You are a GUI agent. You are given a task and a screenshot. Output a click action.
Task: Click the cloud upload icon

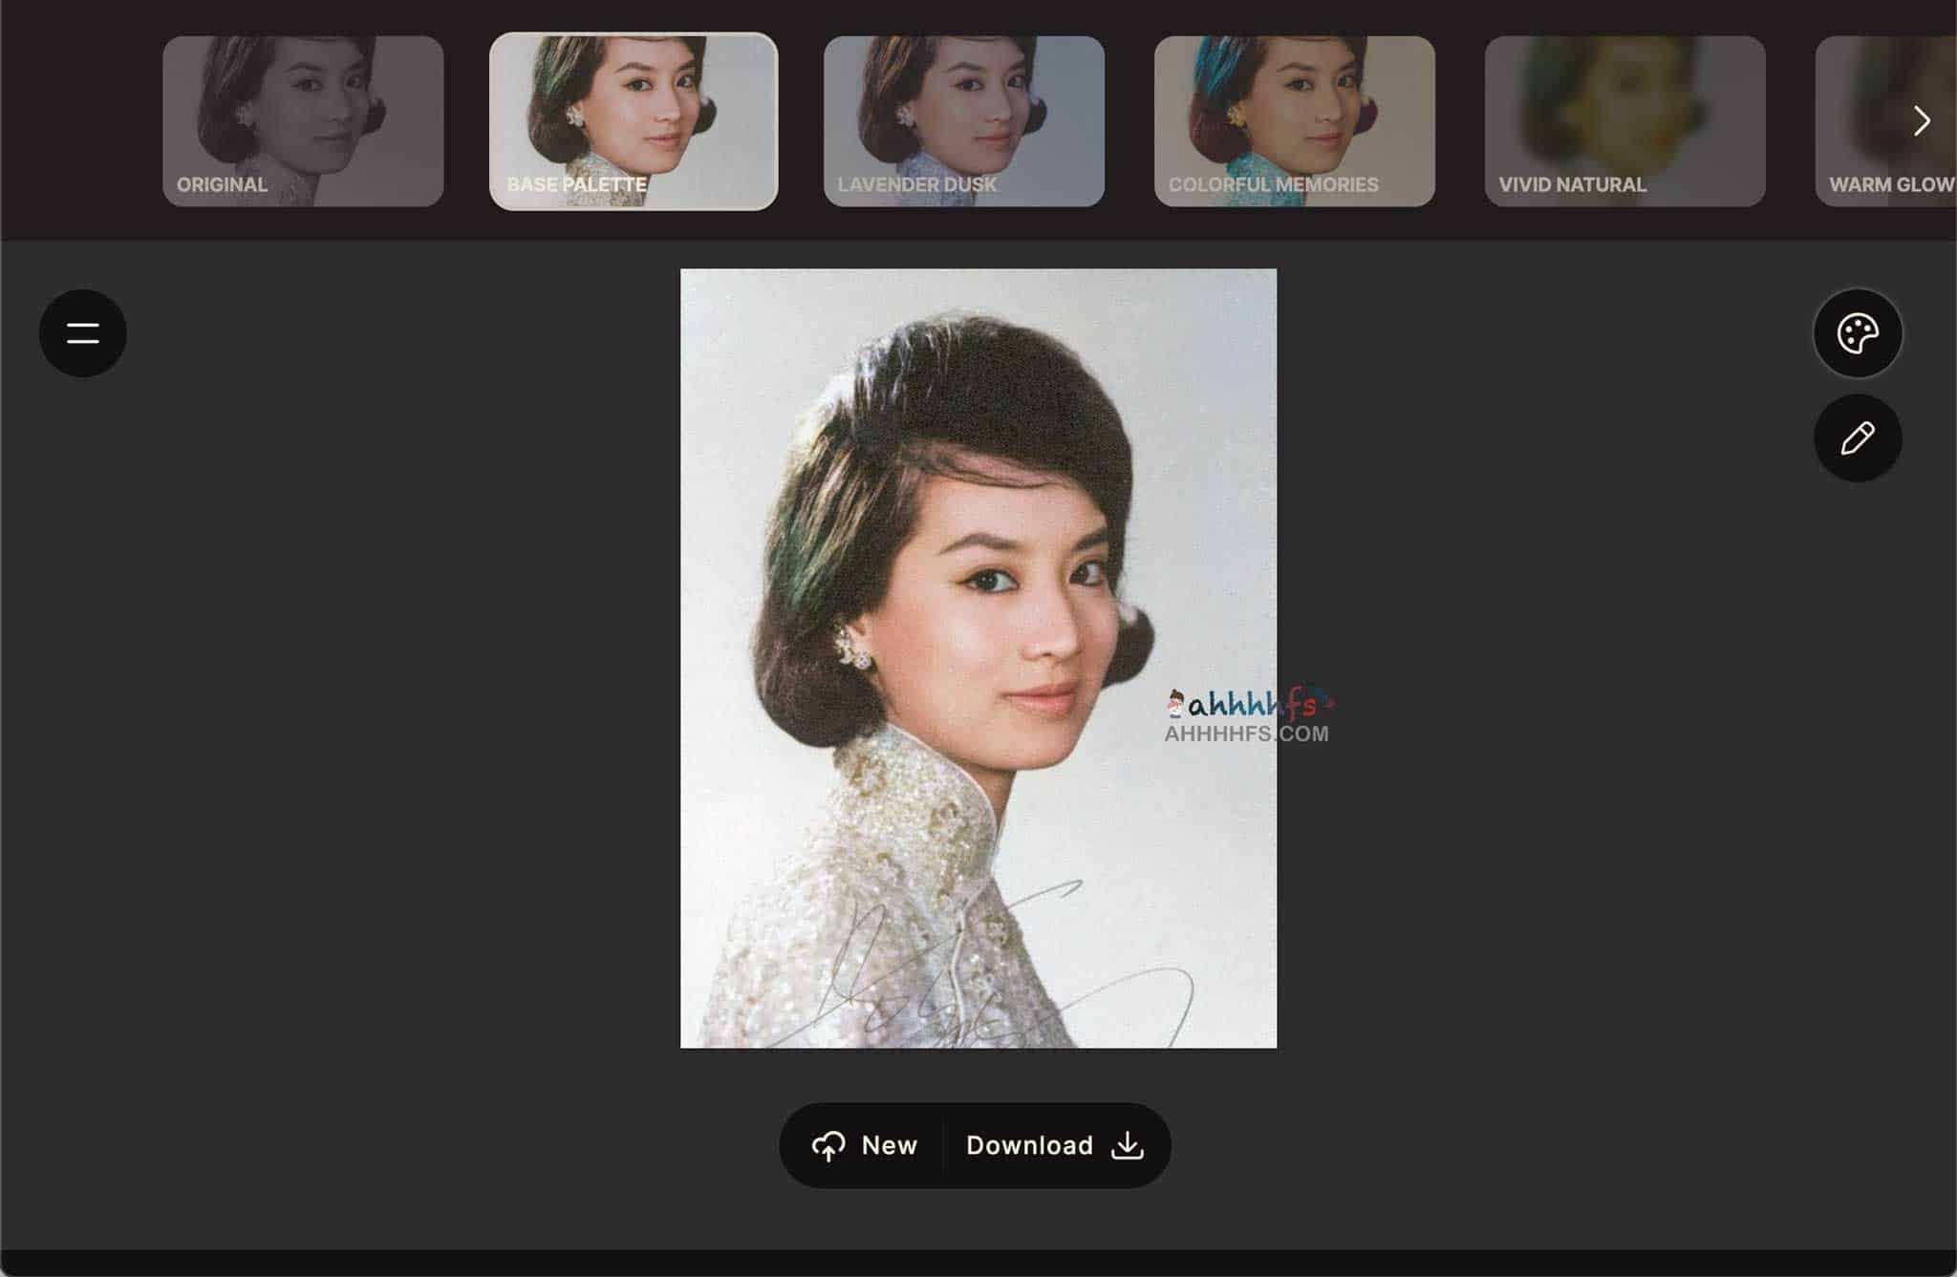pyautogui.click(x=828, y=1145)
